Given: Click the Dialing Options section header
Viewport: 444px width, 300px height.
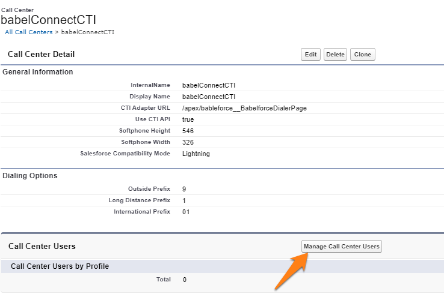Looking at the screenshot, I should [30, 176].
